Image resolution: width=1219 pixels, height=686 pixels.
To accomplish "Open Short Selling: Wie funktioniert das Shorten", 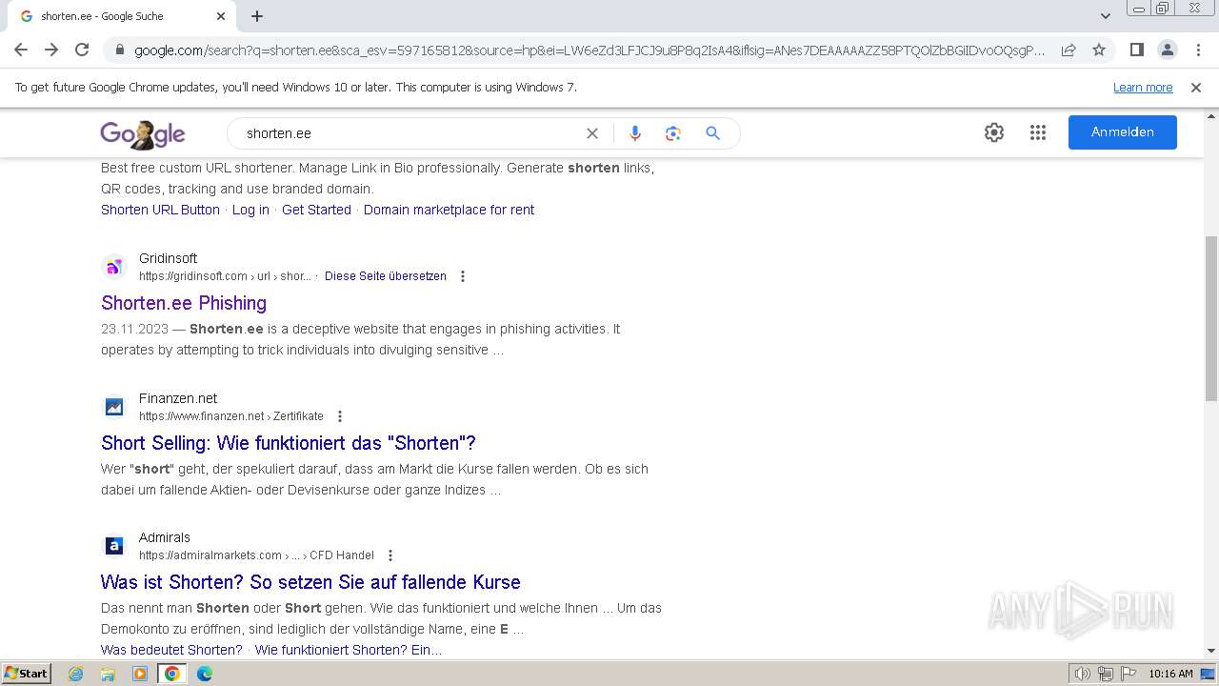I will pos(289,443).
